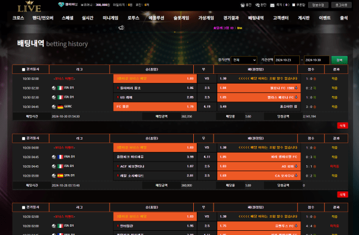Click the red delete button under first slip
The height and width of the screenshot is (235, 359).
pos(342,126)
